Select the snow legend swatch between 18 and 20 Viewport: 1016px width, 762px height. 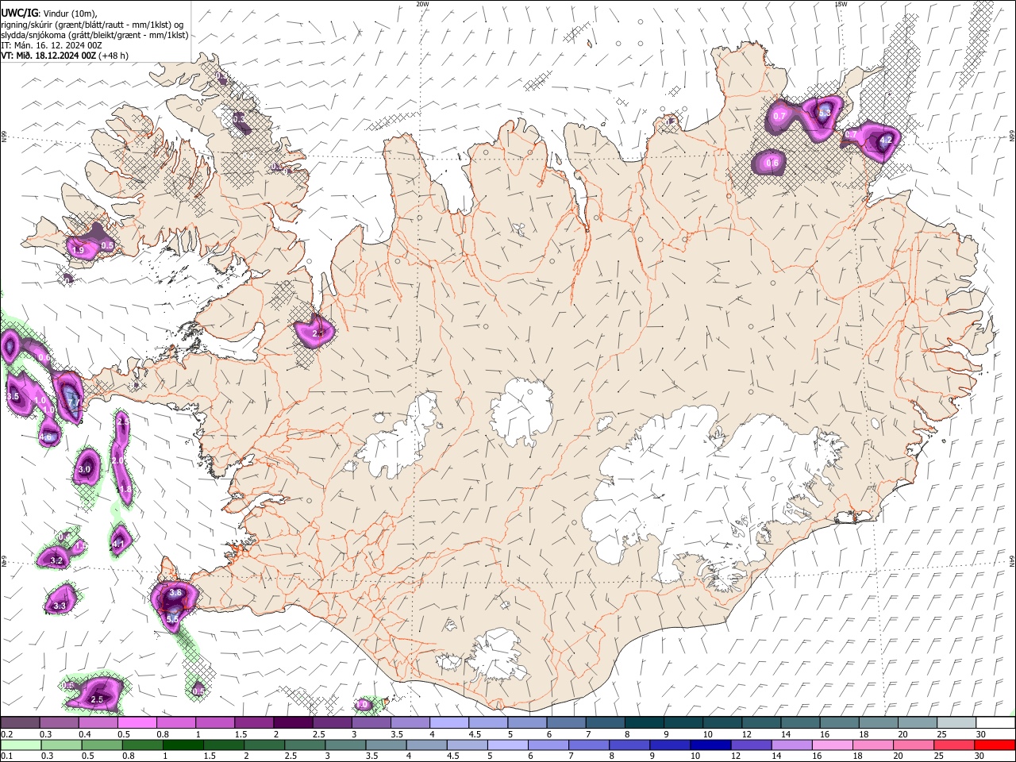click(879, 723)
